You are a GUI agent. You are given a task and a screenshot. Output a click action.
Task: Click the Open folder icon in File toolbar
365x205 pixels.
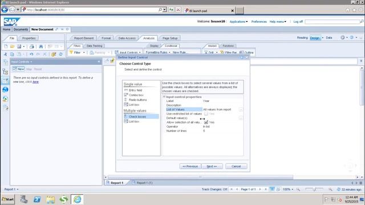coord(13,47)
